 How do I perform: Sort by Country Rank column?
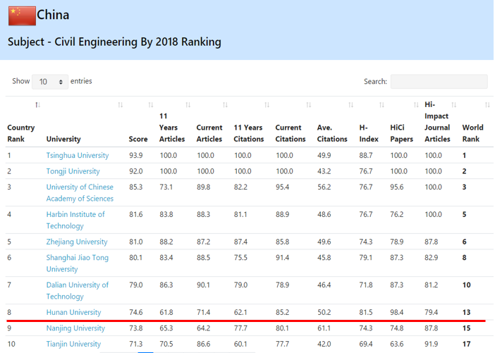tap(20, 133)
